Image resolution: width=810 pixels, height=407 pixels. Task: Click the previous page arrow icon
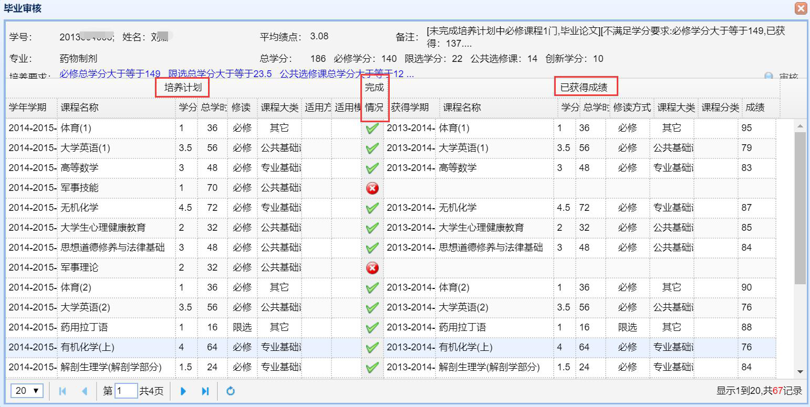pos(85,391)
